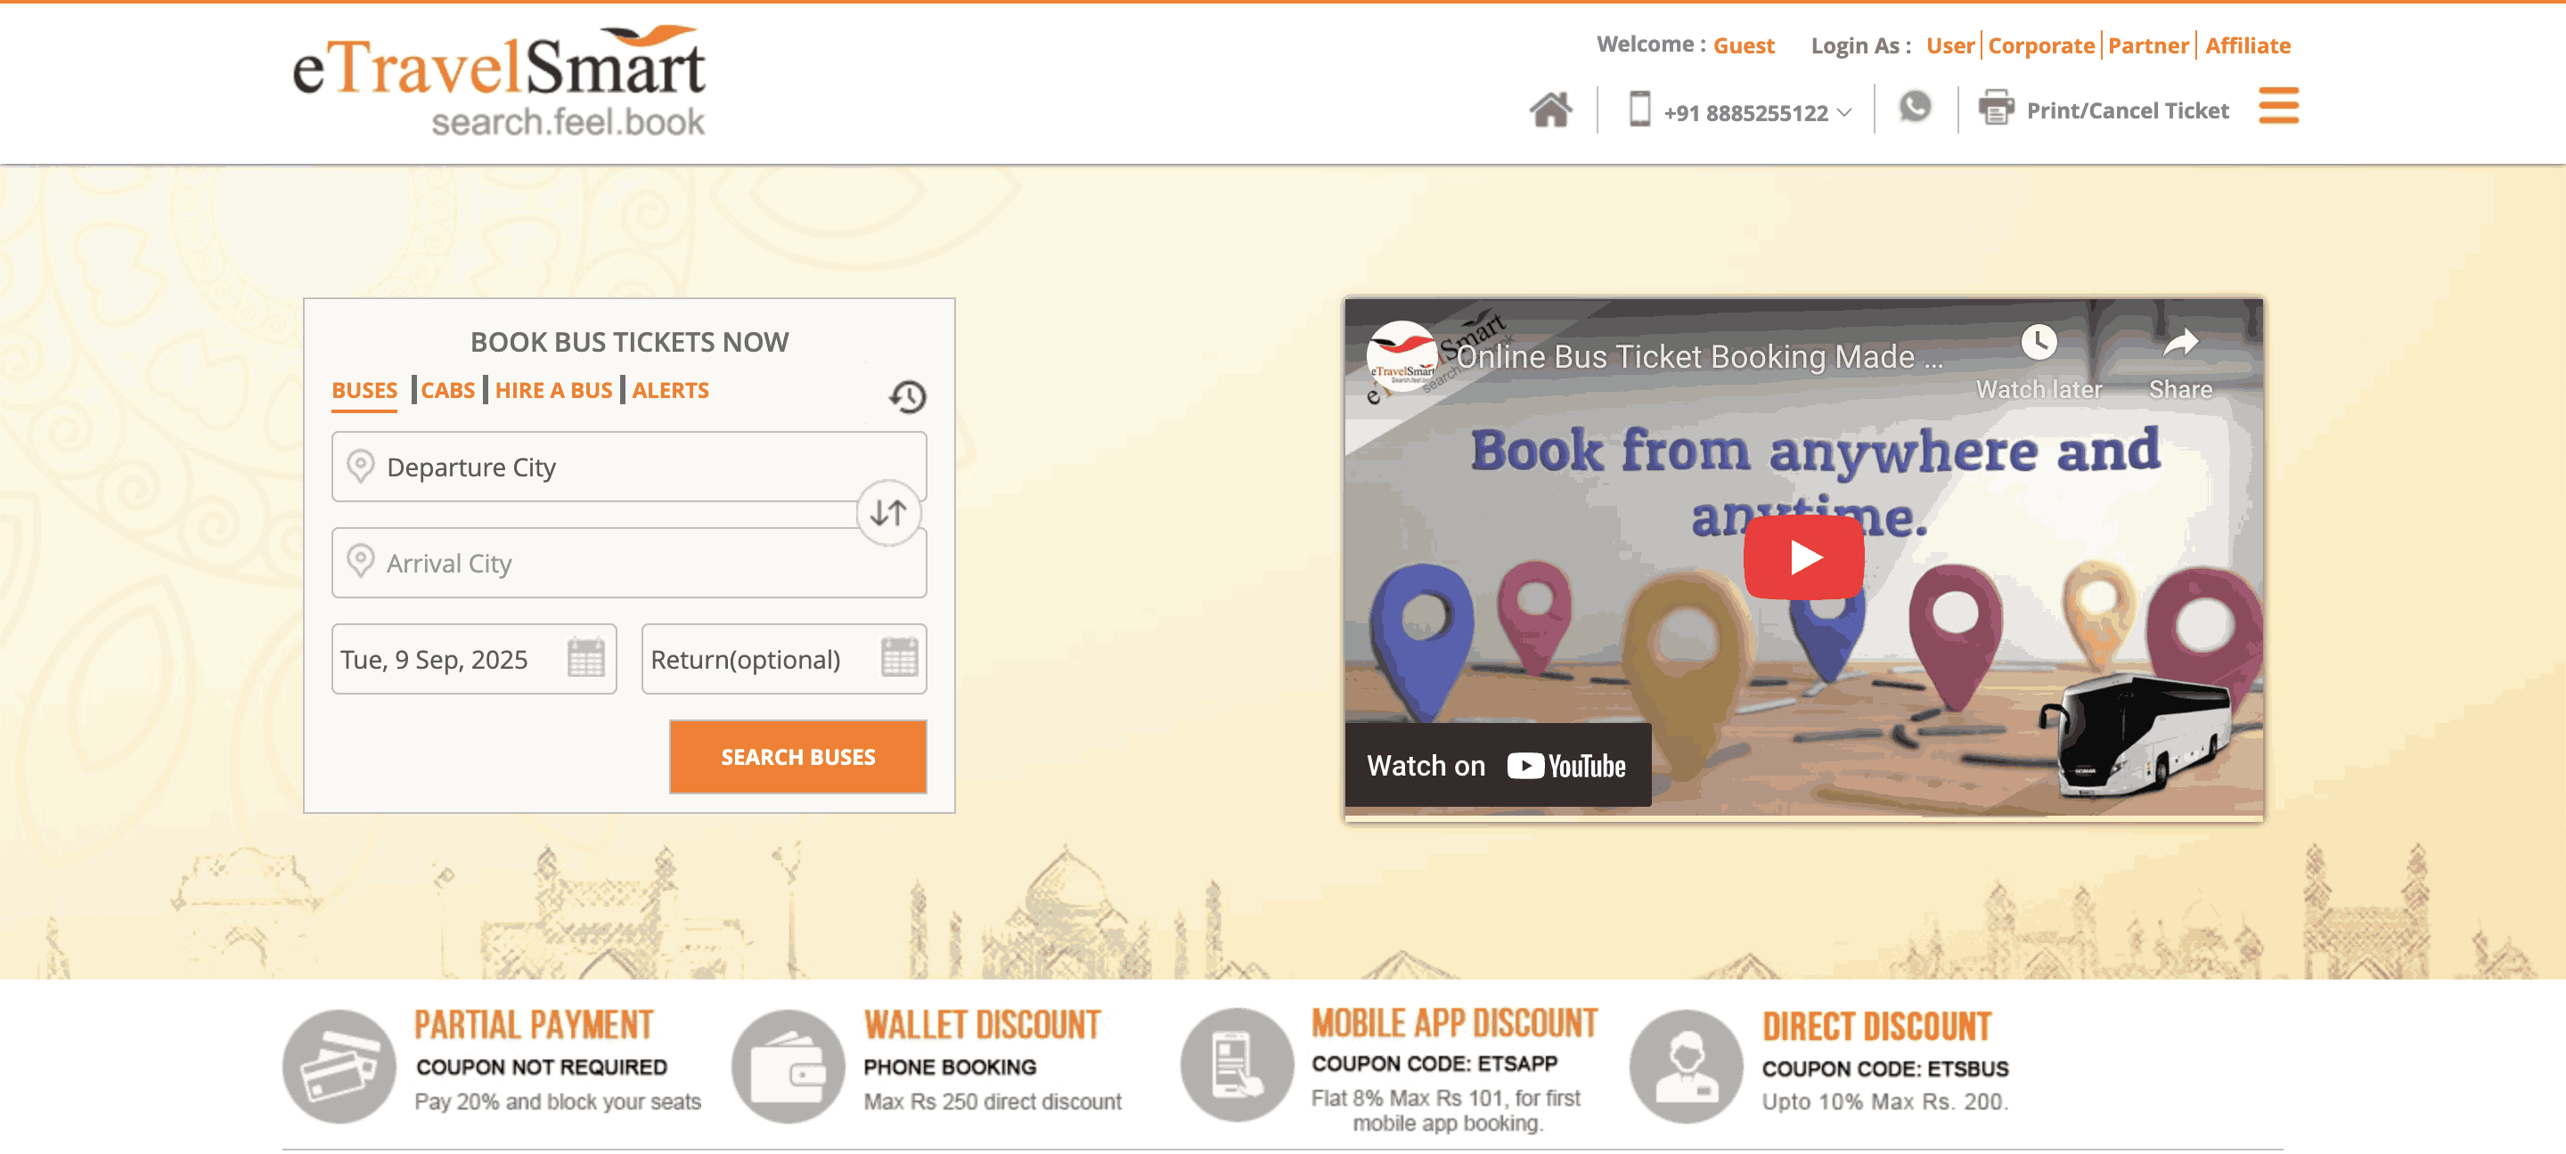Click the video Share arrow icon
2566x1154 pixels.
[2179, 344]
